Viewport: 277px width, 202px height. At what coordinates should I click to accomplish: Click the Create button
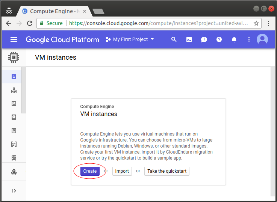[x=90, y=171]
